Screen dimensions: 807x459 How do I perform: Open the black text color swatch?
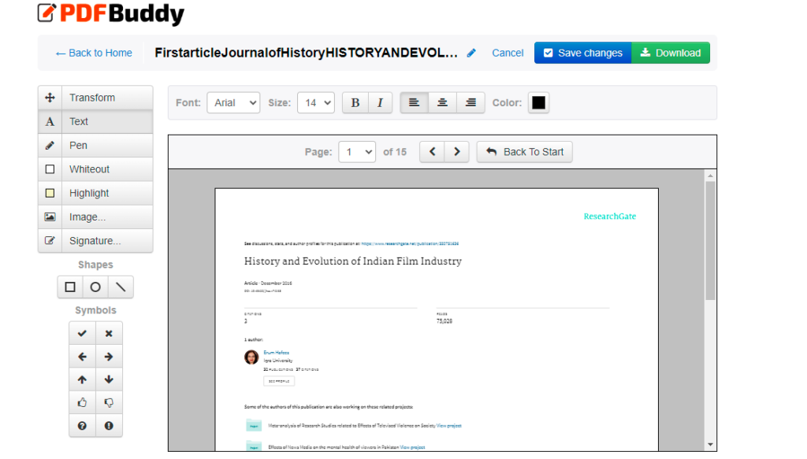[x=538, y=102]
